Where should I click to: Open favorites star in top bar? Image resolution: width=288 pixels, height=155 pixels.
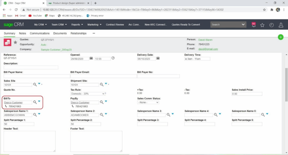click(x=262, y=25)
